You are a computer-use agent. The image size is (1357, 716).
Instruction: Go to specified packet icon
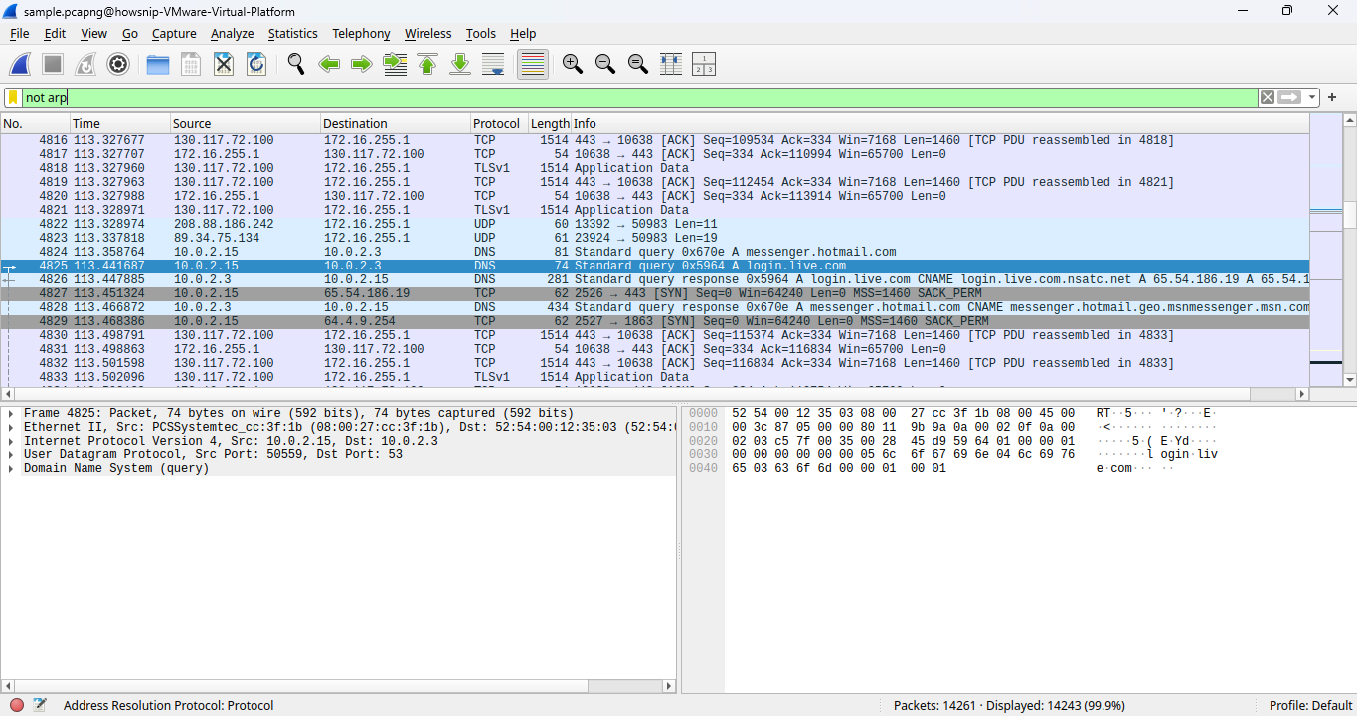click(x=395, y=64)
